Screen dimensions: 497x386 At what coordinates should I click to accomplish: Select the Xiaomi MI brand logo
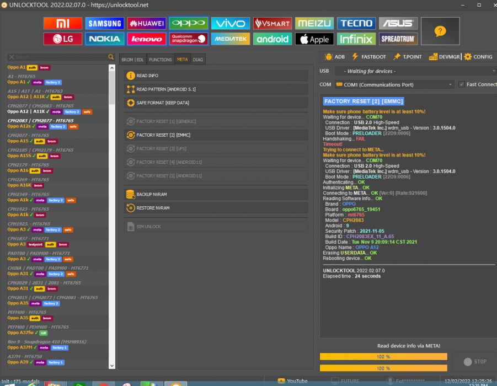point(63,24)
